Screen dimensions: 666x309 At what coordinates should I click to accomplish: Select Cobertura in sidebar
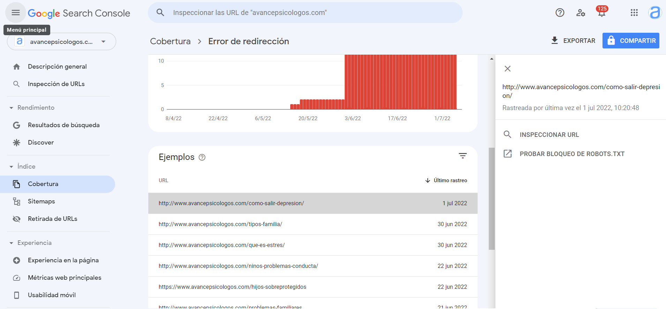pyautogui.click(x=58, y=184)
